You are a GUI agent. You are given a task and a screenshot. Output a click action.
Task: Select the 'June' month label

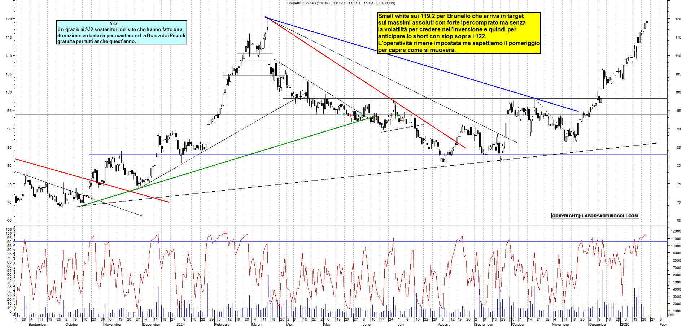(366, 324)
